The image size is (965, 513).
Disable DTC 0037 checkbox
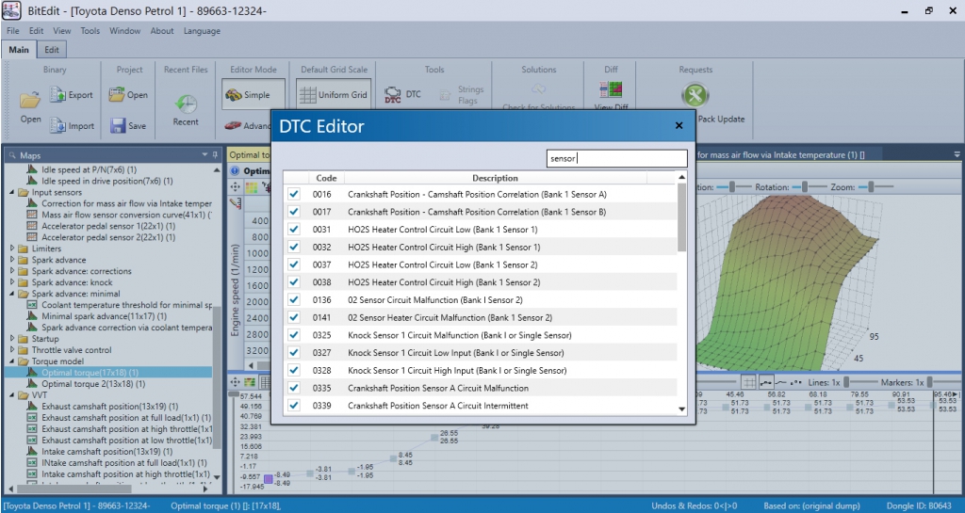[294, 265]
